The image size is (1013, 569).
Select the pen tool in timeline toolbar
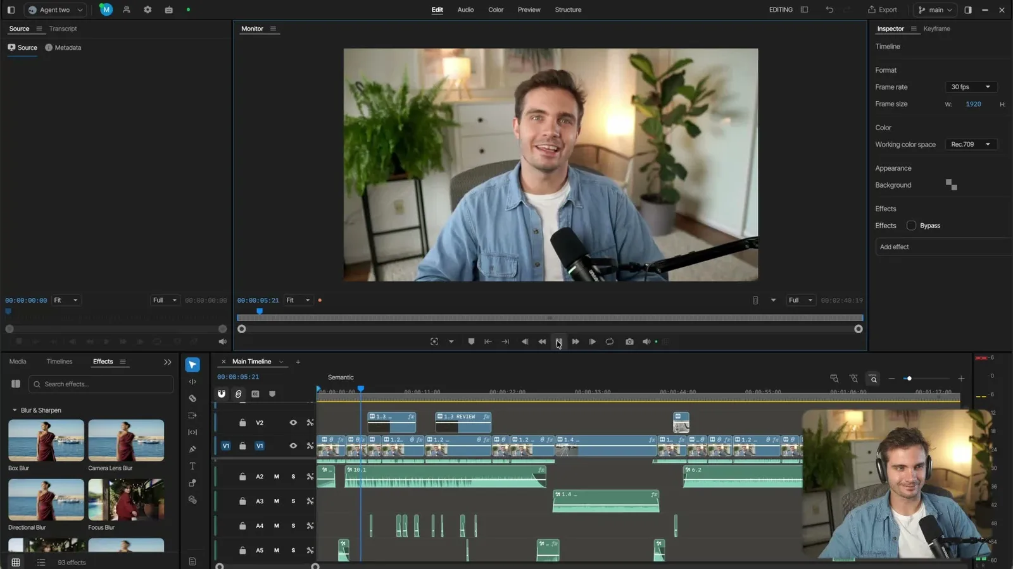point(192,449)
